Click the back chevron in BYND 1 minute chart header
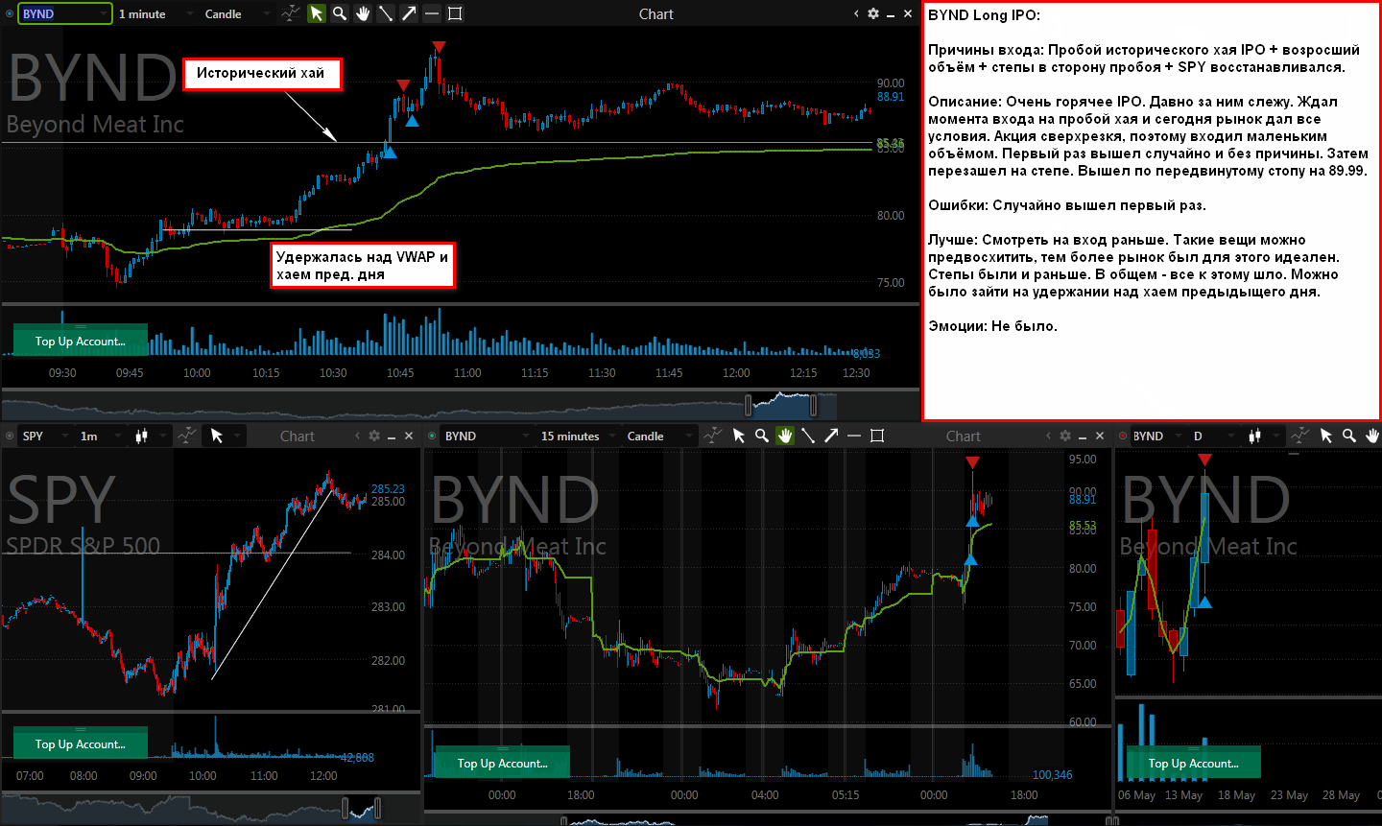The width and height of the screenshot is (1382, 826). coord(856,13)
